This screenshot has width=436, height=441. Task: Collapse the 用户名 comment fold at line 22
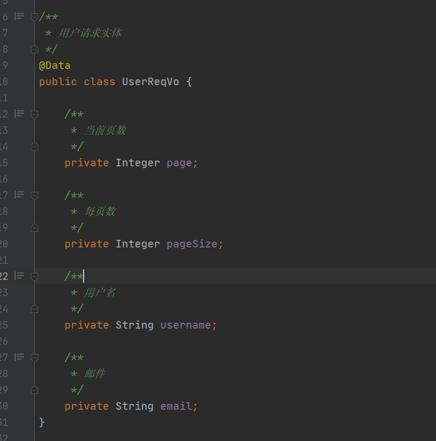34,277
